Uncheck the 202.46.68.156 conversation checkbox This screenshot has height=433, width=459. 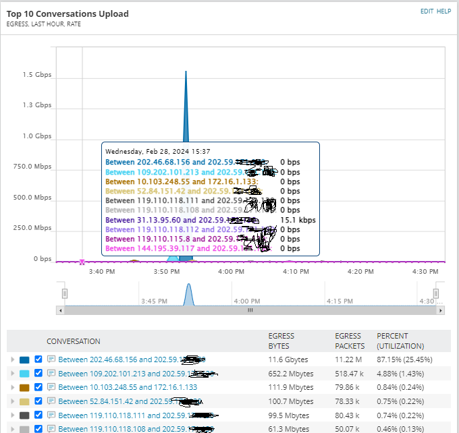click(x=38, y=359)
